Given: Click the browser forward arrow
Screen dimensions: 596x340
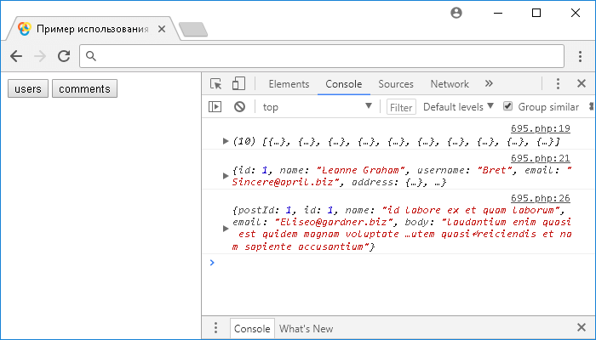Looking at the screenshot, I should tap(40, 56).
